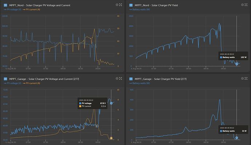Click the chart icon beside MPPT_Garage PV Yield title

click(131, 79)
